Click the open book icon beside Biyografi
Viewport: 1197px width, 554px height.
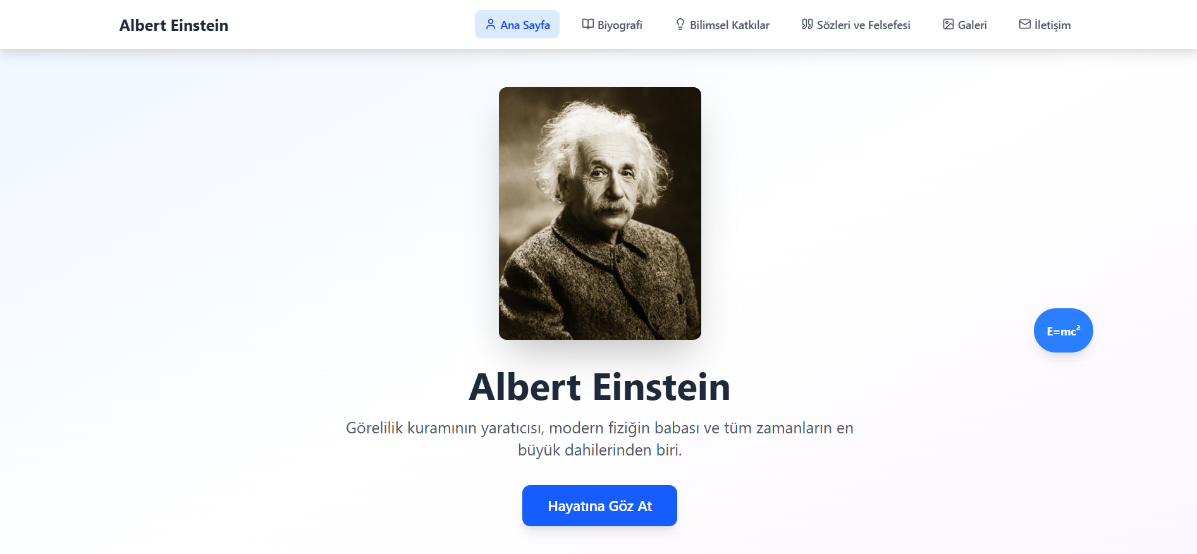(x=588, y=25)
